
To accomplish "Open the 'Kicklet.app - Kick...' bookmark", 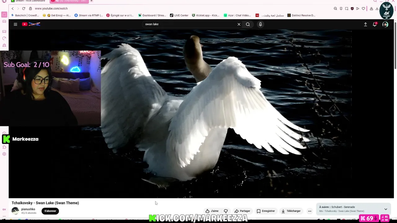I will 206,15.
